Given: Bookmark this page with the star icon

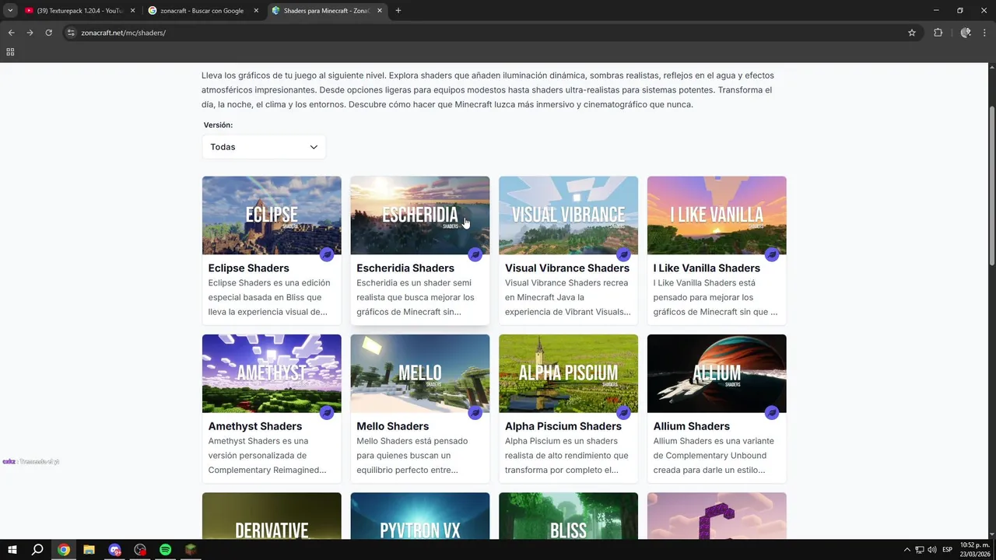Looking at the screenshot, I should tap(912, 33).
